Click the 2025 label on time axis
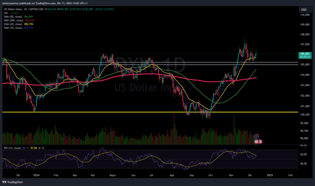Viewport: 315px width, 186px height. click(x=270, y=176)
